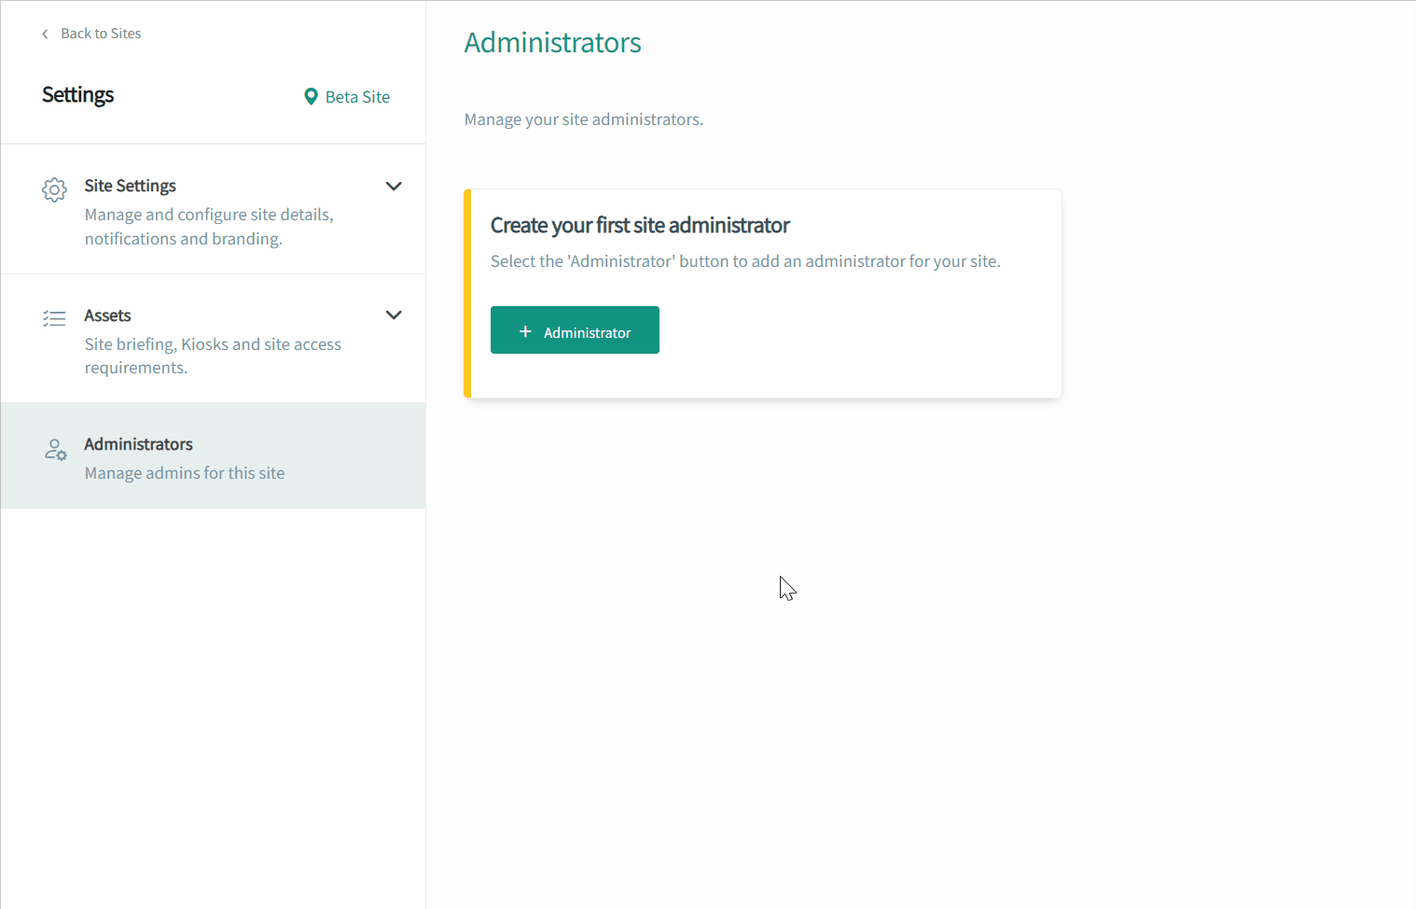Click the 'Create your first site administrator' heading

point(640,226)
